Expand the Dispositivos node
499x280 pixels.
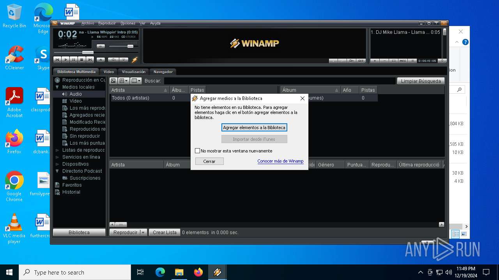pos(57,164)
